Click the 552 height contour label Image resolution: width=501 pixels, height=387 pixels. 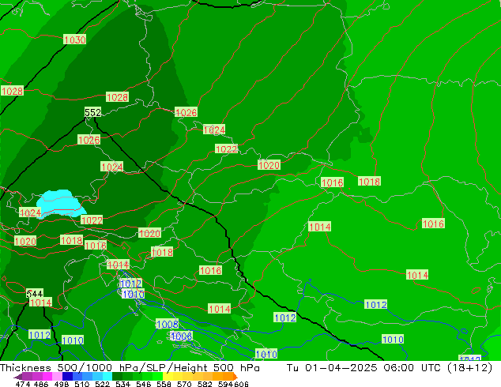(x=92, y=112)
